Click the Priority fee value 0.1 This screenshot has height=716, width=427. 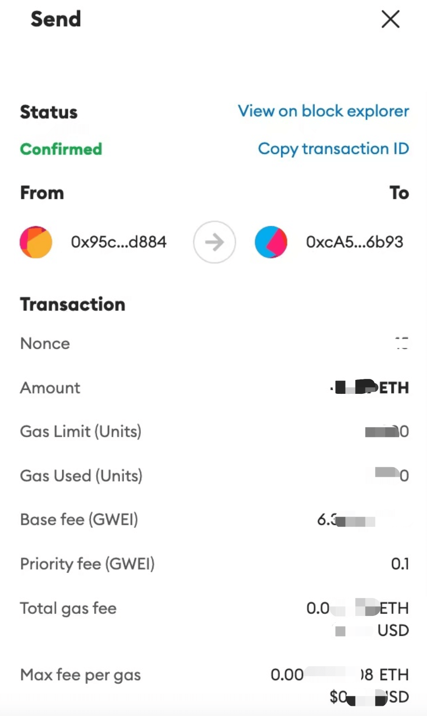pos(400,564)
